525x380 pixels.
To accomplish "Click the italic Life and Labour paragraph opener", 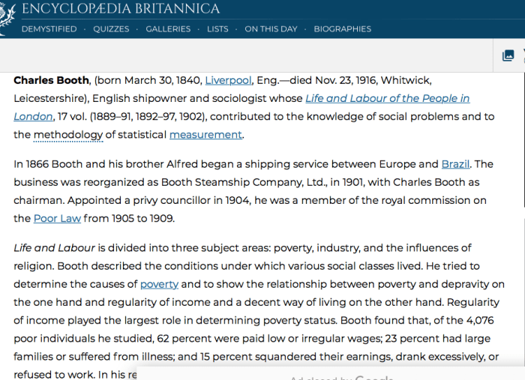I will point(55,248).
